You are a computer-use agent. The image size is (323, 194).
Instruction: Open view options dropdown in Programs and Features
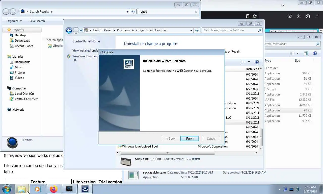(249, 62)
